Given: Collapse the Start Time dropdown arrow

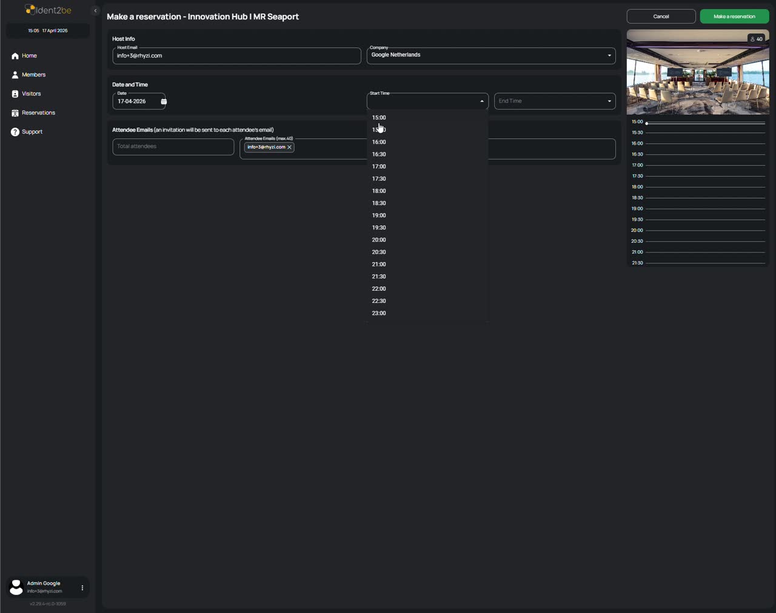Looking at the screenshot, I should (482, 101).
